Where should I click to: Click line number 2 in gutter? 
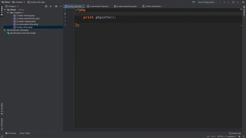pos(65,14)
